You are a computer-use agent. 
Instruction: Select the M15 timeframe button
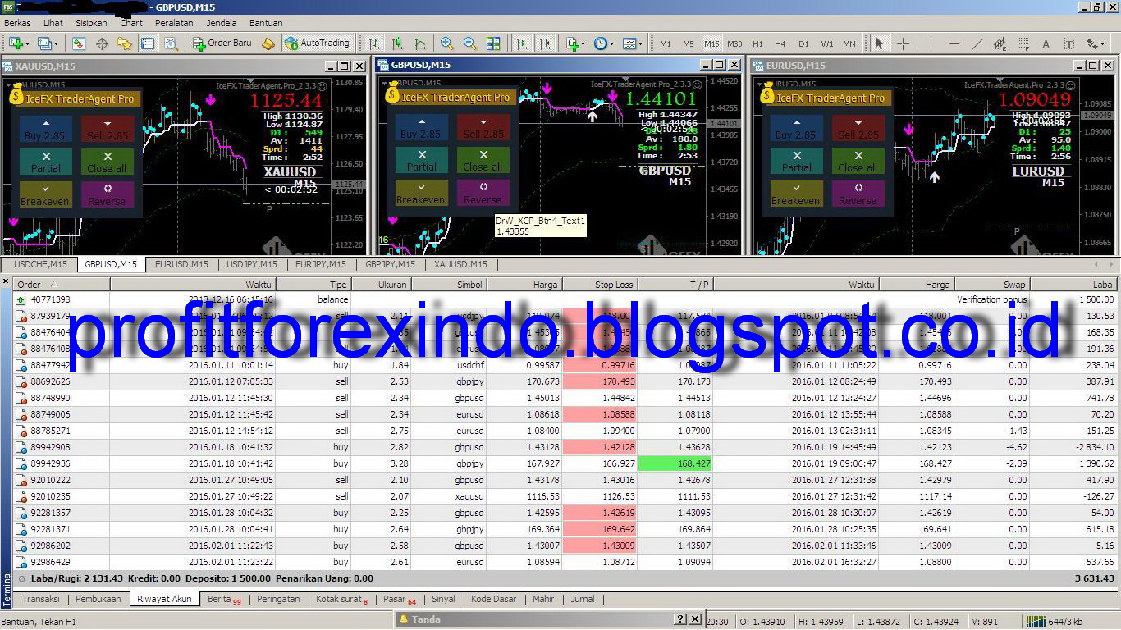pos(711,43)
